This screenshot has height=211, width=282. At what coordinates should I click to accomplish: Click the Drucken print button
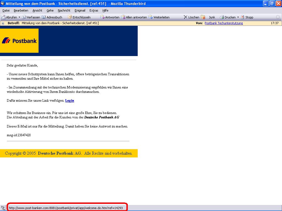[x=228, y=17]
